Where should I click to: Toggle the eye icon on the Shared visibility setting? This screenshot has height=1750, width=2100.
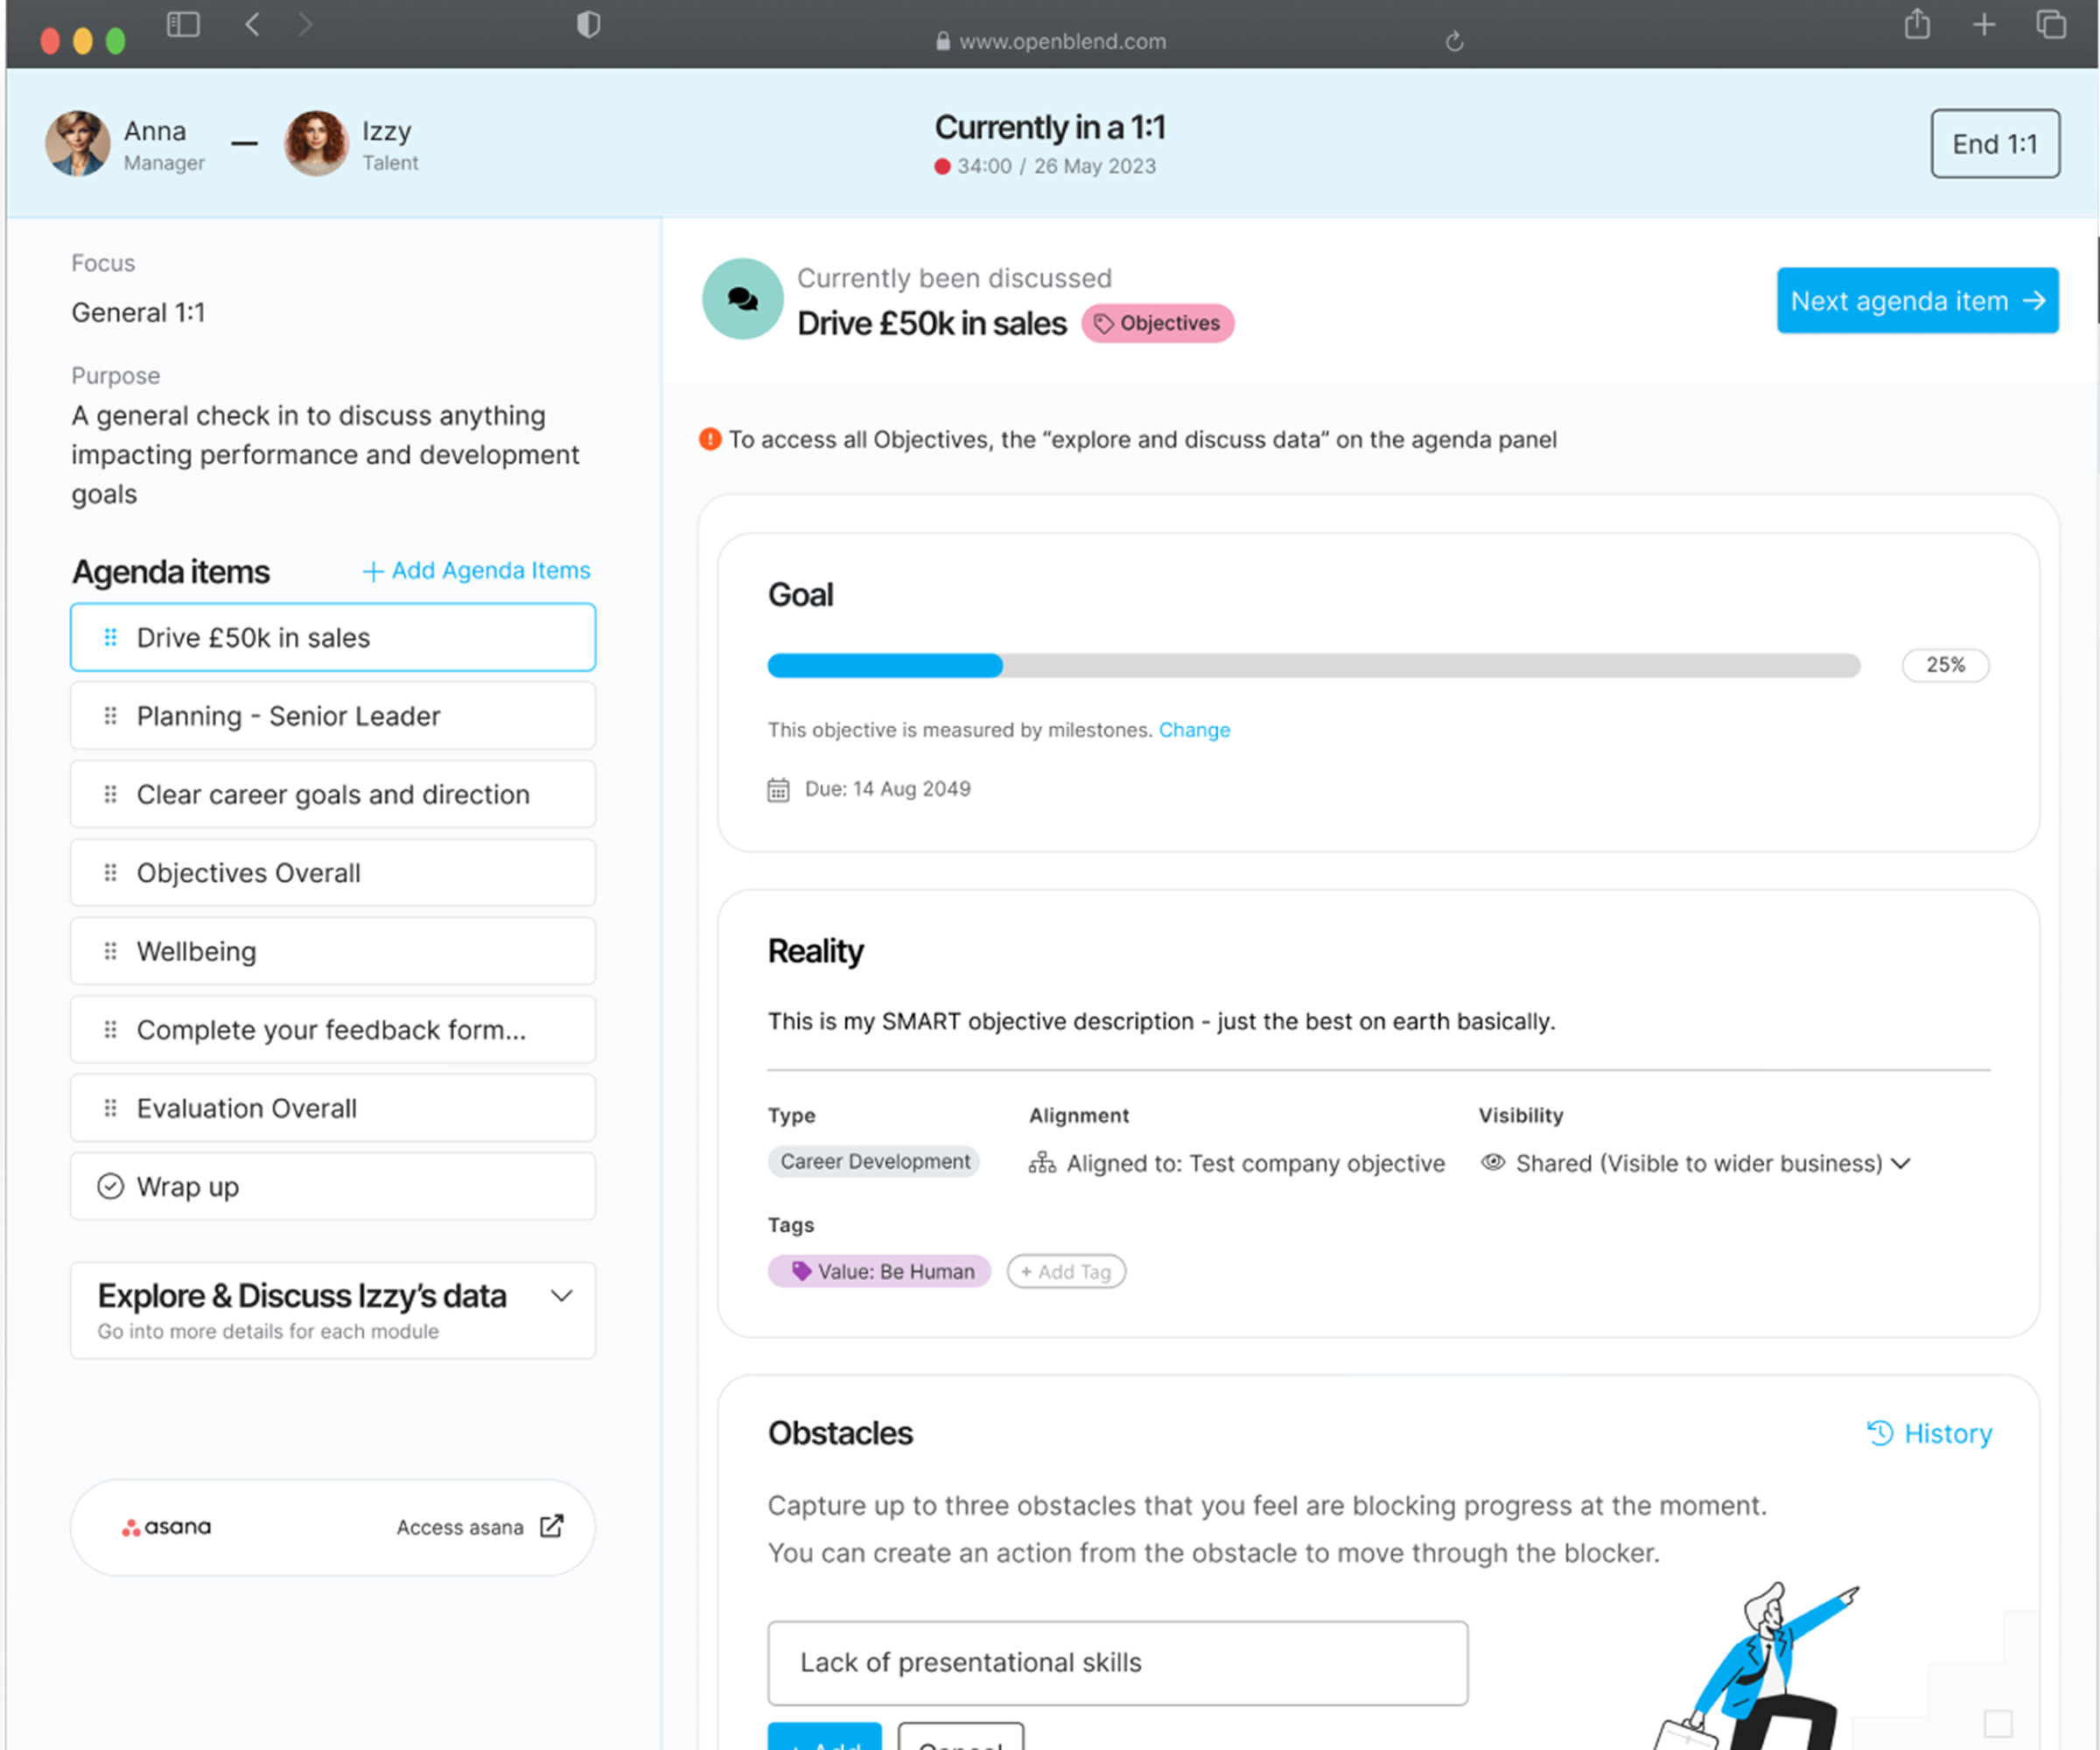(x=1493, y=1163)
